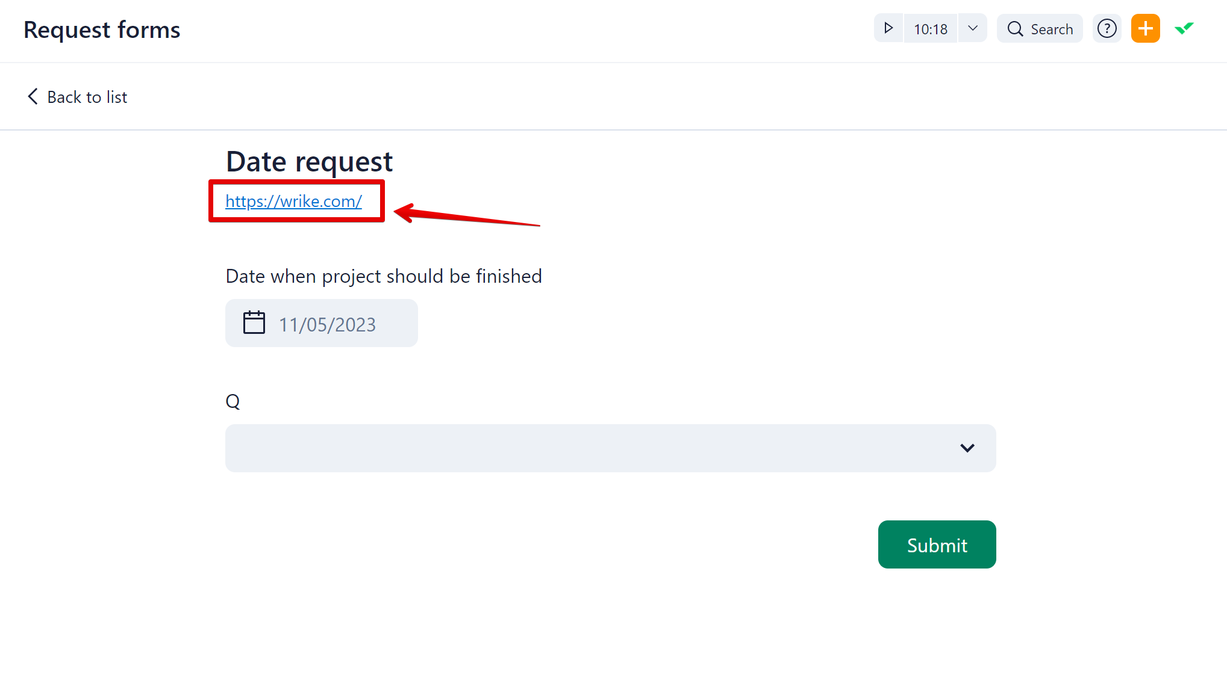Open help via question mark icon
Image resolution: width=1227 pixels, height=675 pixels.
1107,28
